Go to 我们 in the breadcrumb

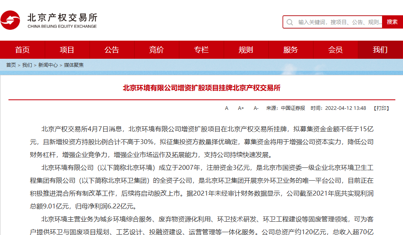coord(27,65)
